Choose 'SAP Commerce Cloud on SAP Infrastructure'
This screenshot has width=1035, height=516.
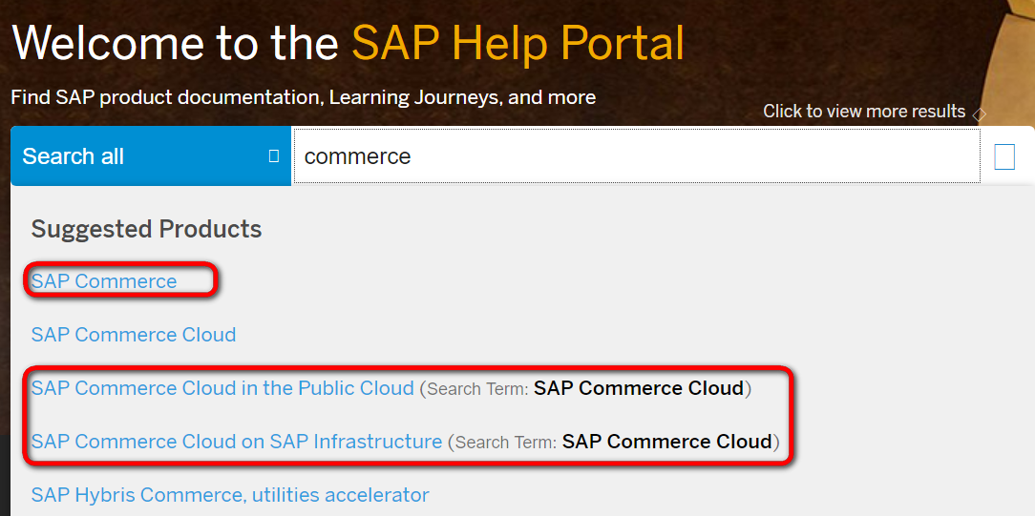click(x=237, y=442)
